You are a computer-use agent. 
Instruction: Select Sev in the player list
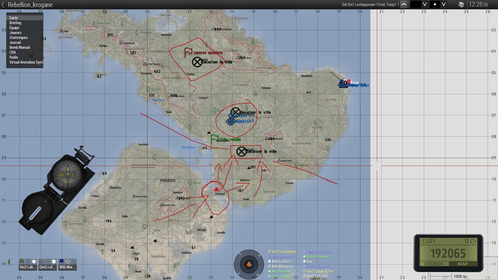(x=308, y=262)
